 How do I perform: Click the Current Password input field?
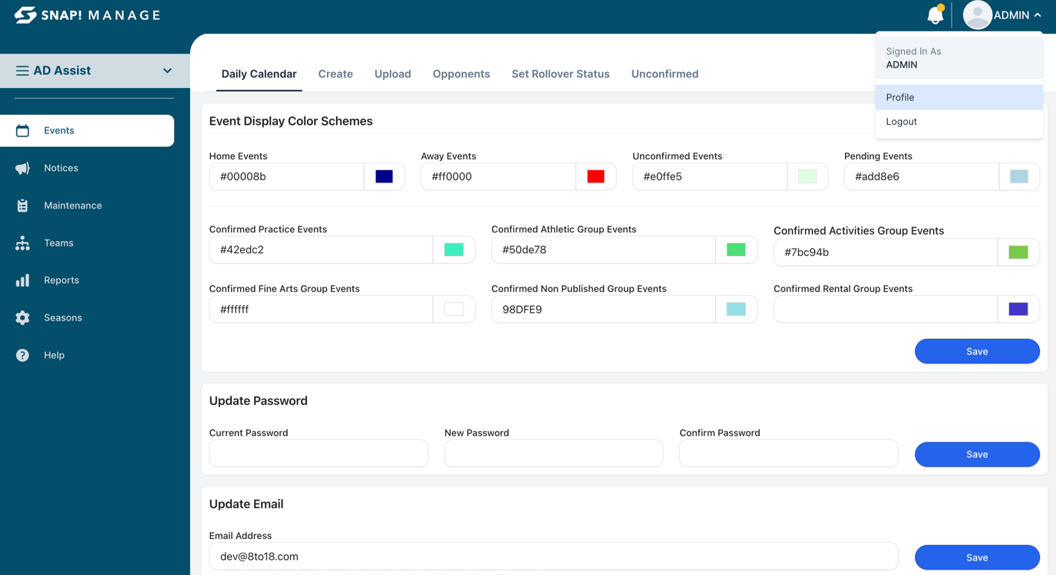(318, 454)
